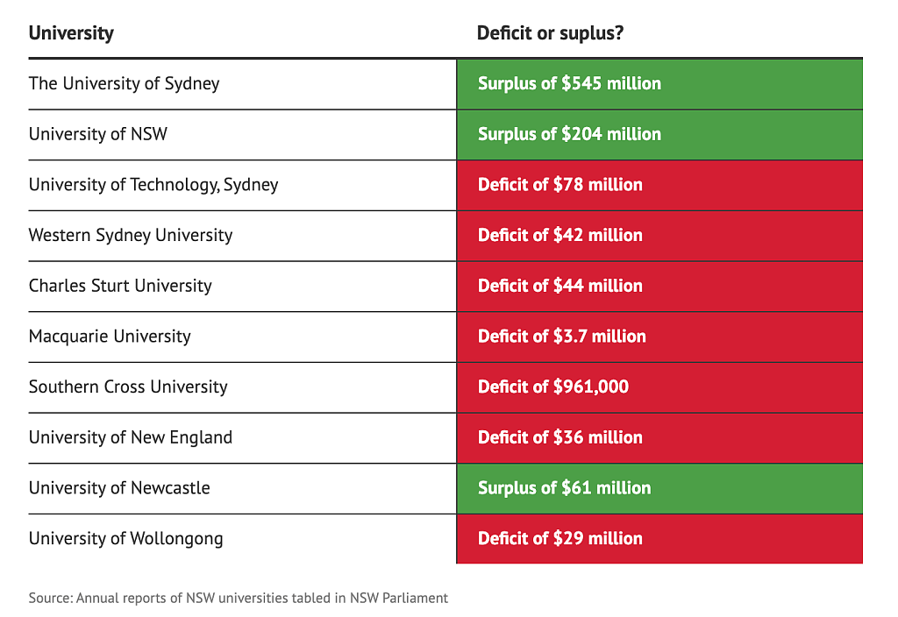Click the Surplus of $61 million cell
The image size is (898, 617).
point(659,489)
